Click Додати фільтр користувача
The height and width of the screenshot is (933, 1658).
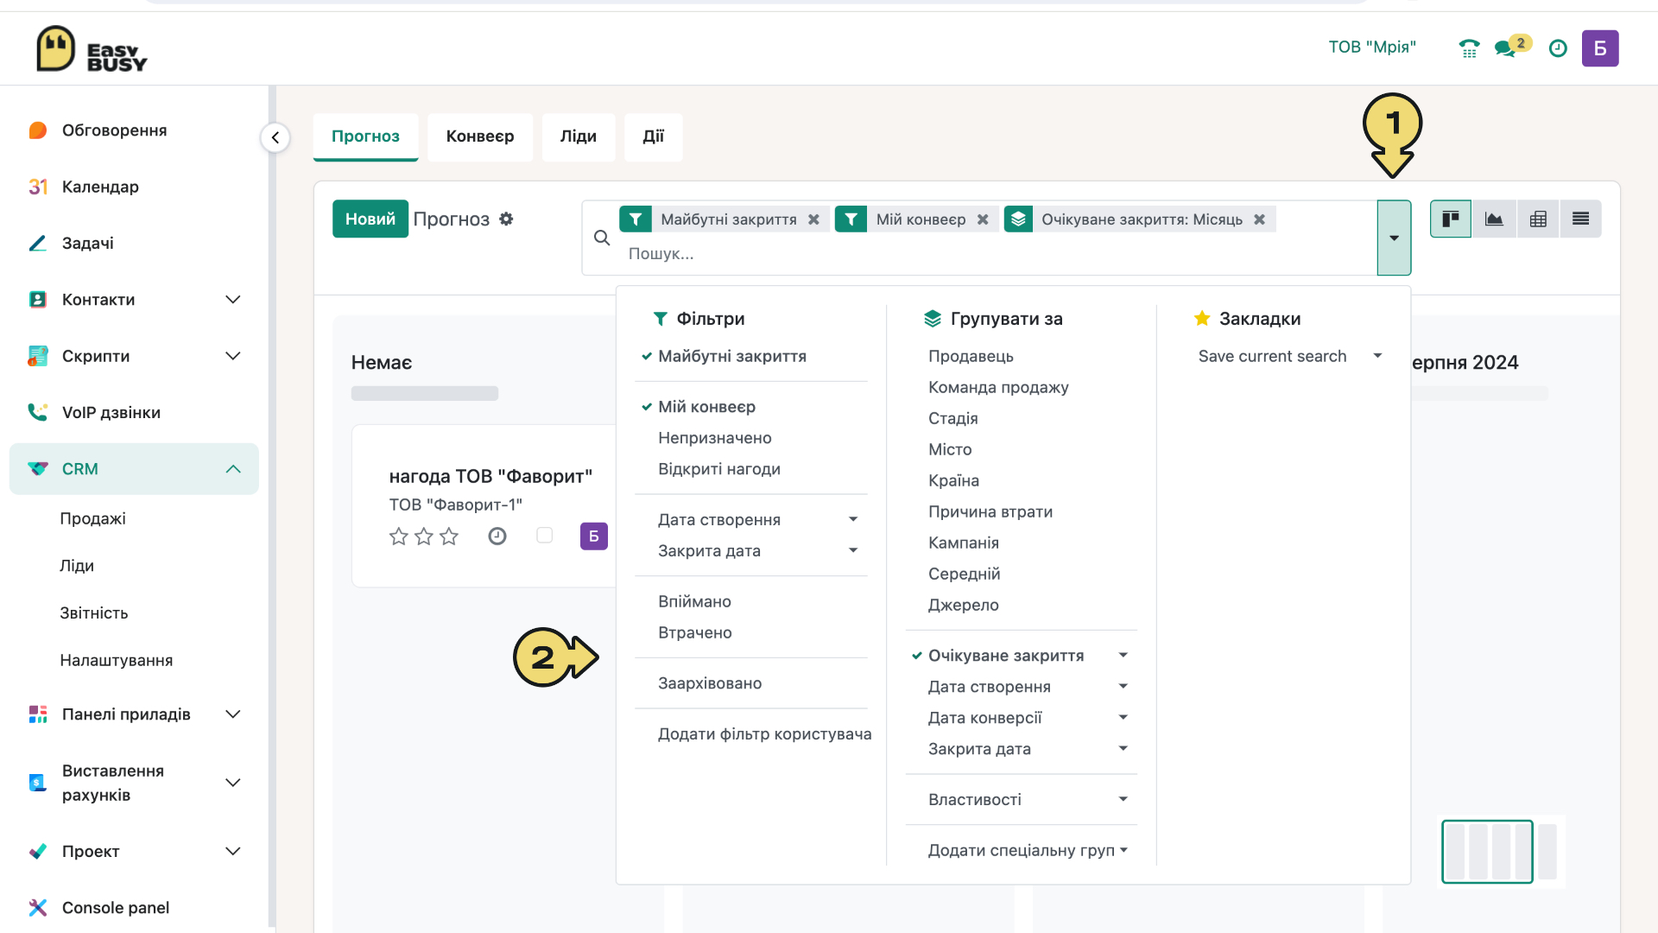(x=764, y=734)
